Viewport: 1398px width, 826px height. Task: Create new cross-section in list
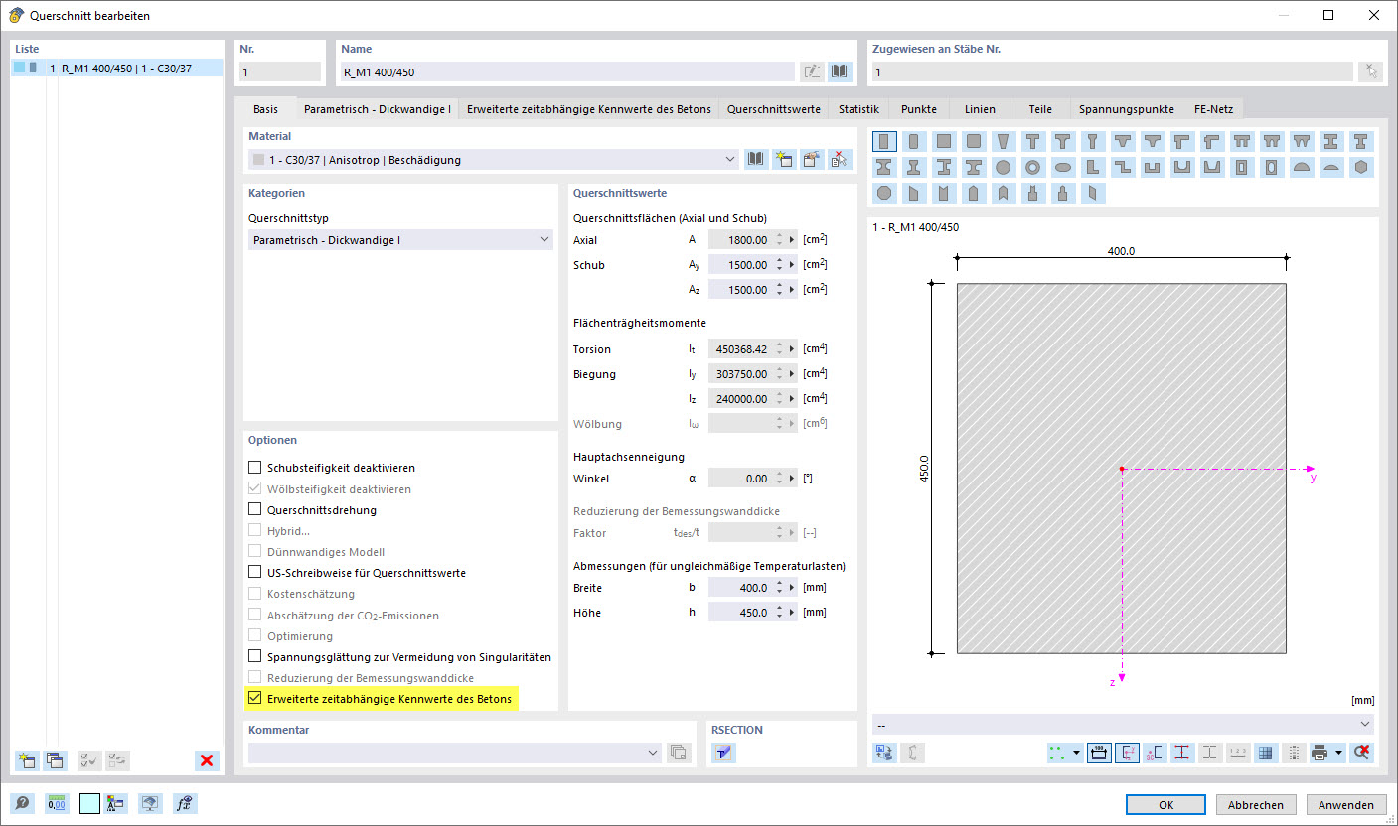27,760
